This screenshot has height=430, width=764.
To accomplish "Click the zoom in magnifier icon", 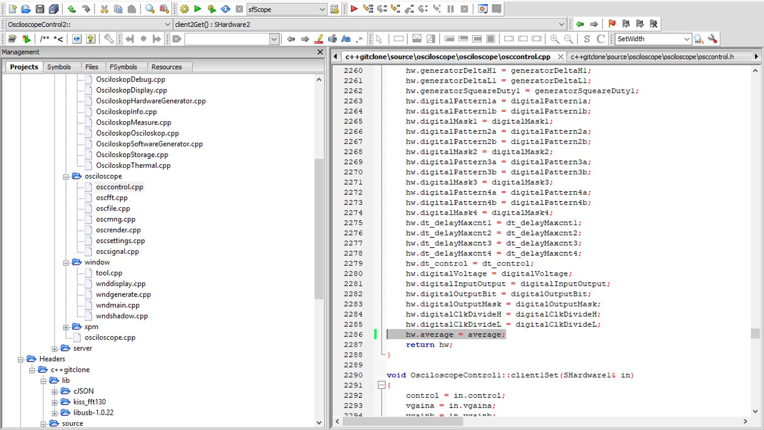I will coord(554,39).
